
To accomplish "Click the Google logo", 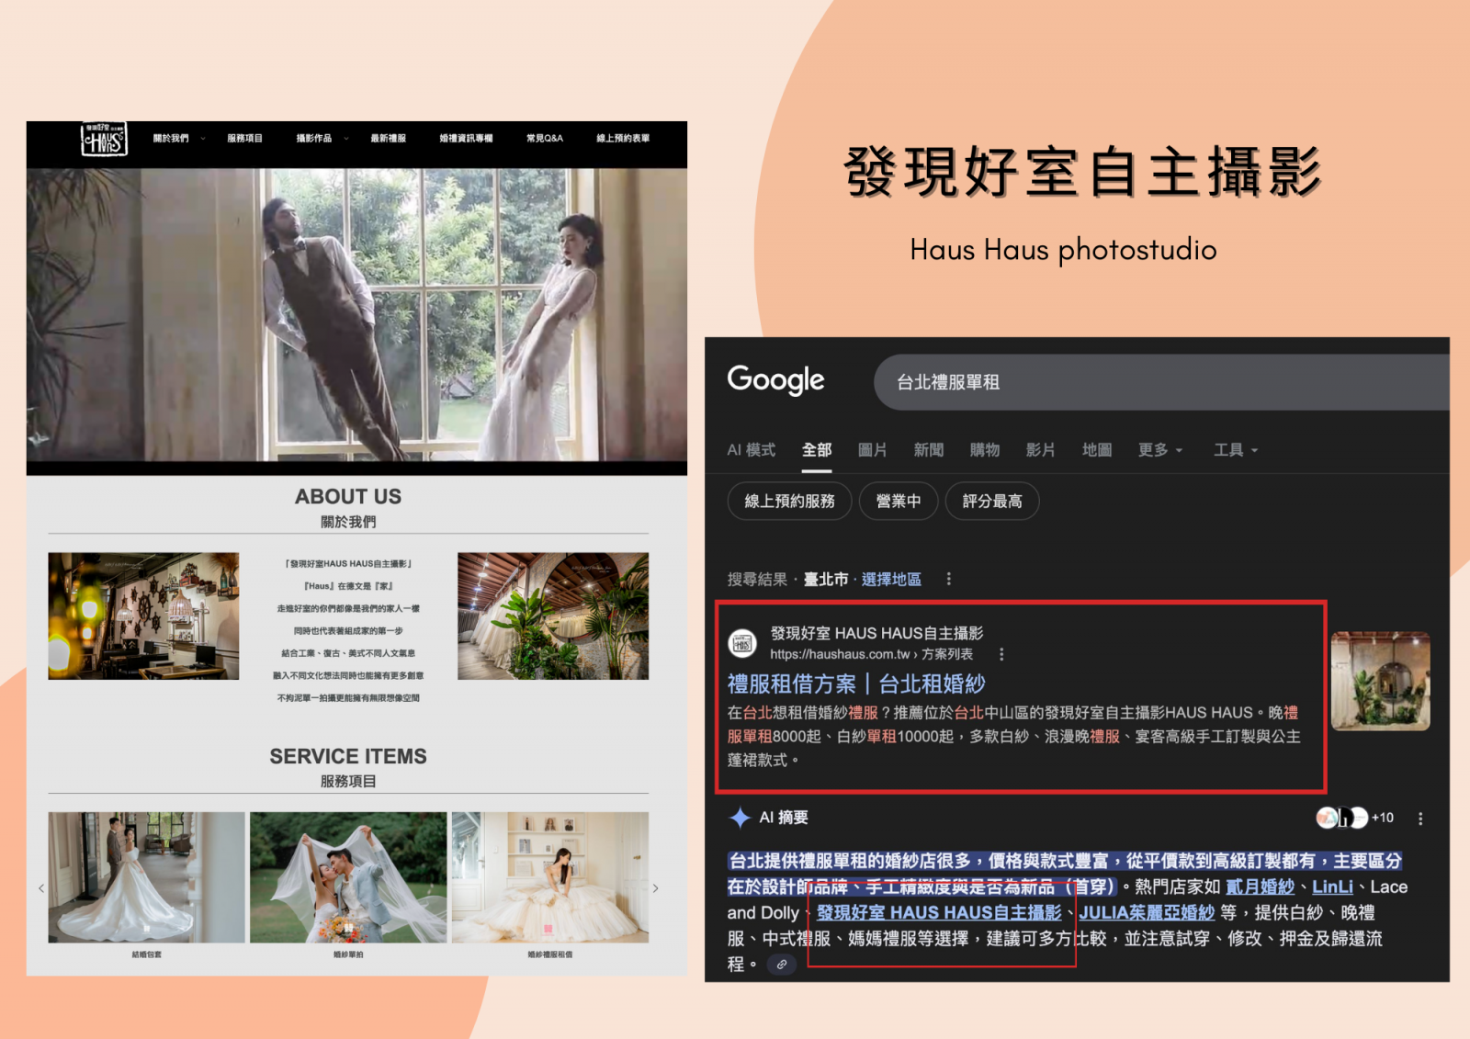I will 775,380.
